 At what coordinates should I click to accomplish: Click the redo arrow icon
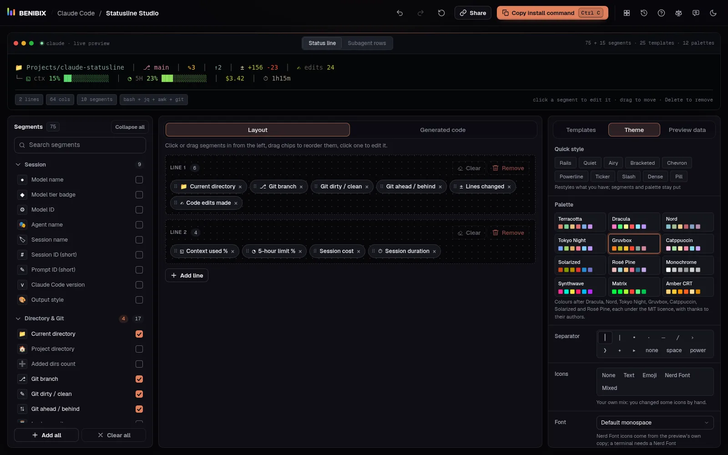pyautogui.click(x=420, y=13)
